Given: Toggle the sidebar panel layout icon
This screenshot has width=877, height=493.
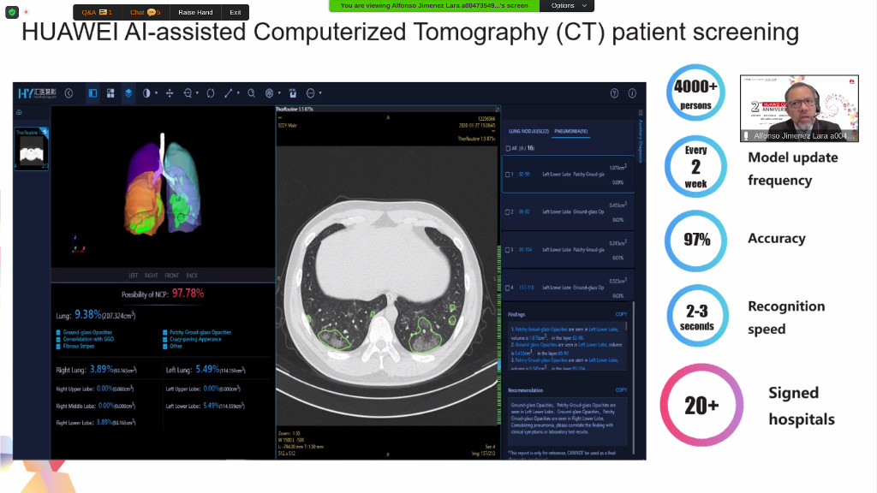Looking at the screenshot, I should point(92,93).
